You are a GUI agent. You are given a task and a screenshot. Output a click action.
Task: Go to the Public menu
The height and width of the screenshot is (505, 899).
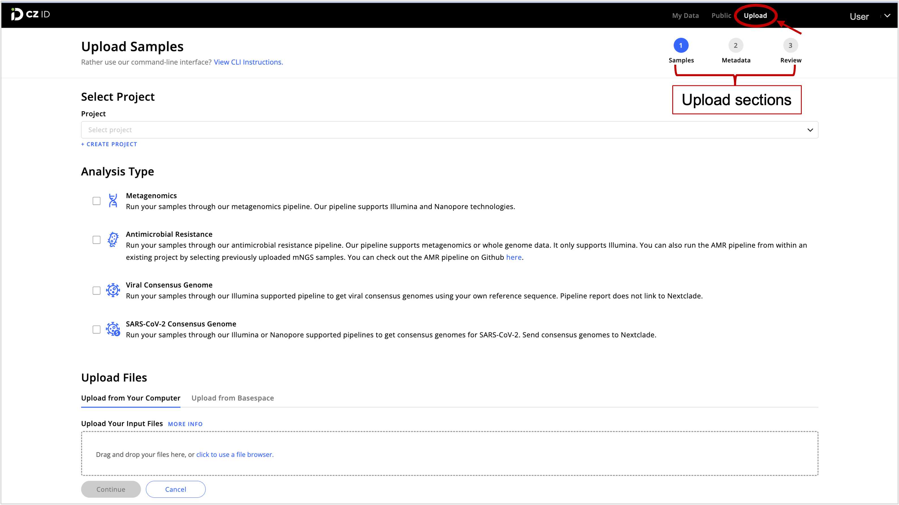[x=721, y=15]
